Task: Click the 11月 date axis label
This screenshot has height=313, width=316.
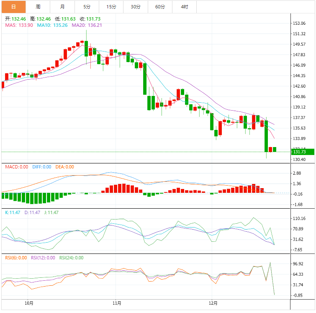Action: pyautogui.click(x=117, y=303)
